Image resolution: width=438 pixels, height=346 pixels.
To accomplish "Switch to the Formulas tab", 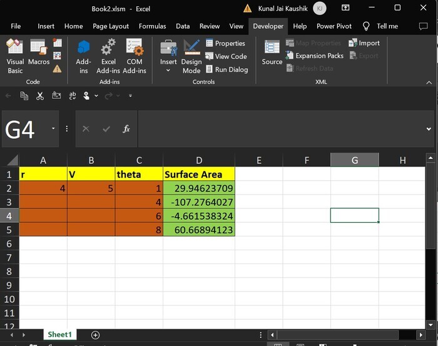I will pos(152,26).
